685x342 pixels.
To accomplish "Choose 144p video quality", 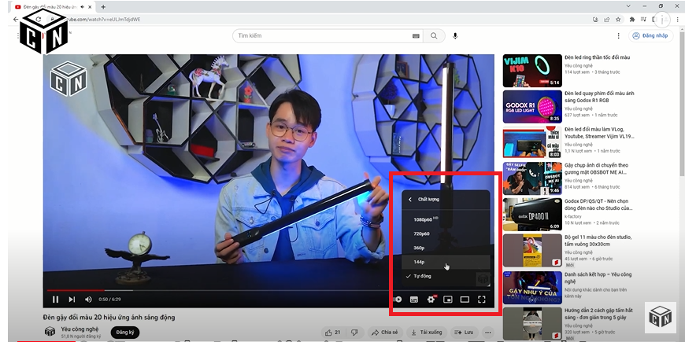I will pyautogui.click(x=446, y=262).
